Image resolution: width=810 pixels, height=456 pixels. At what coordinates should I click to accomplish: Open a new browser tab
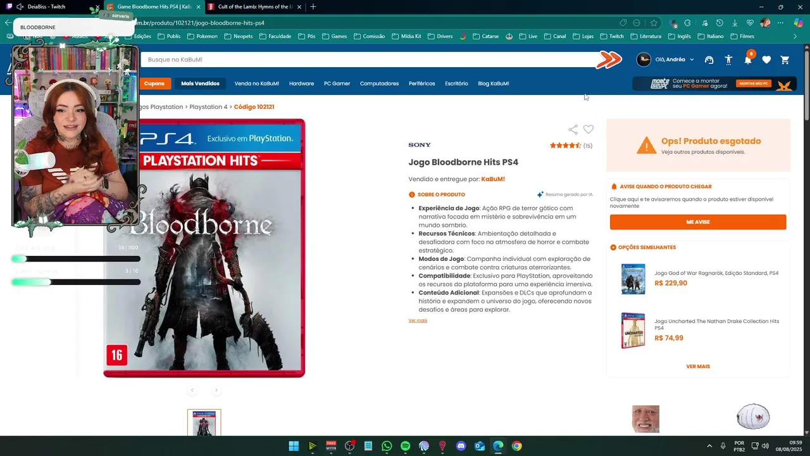(x=313, y=7)
